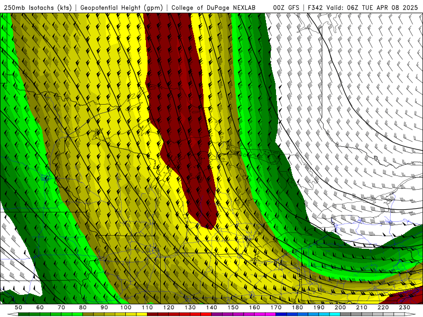Click the bright yellow swatch just left of 110
The image size is (423, 317).
tap(142, 314)
